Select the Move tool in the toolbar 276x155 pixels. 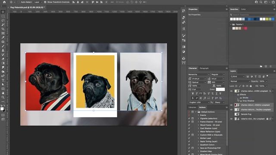pyautogui.click(x=3, y=12)
